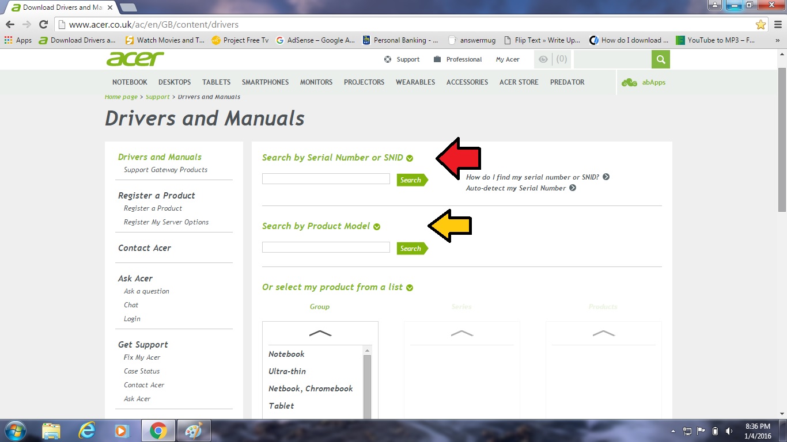
Task: Open 'Register My Server Options' link
Action: [166, 222]
